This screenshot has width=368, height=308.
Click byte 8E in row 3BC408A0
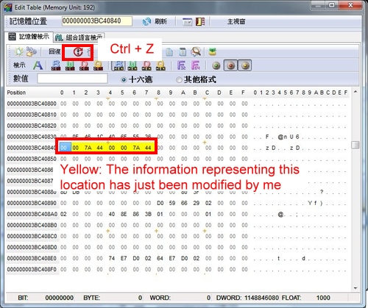click(124, 214)
